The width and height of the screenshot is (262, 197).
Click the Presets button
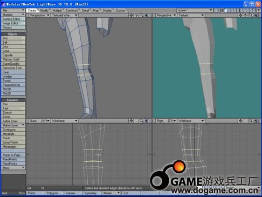[13, 28]
